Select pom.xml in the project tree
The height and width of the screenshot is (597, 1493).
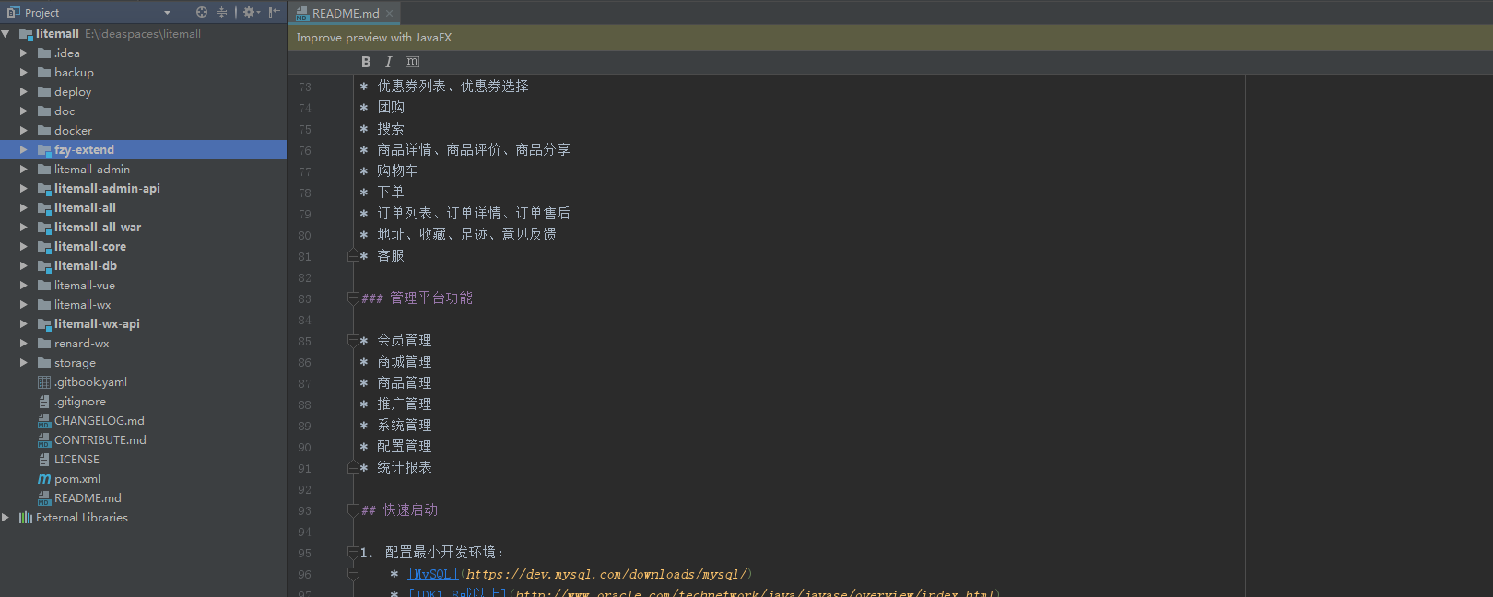(x=77, y=479)
